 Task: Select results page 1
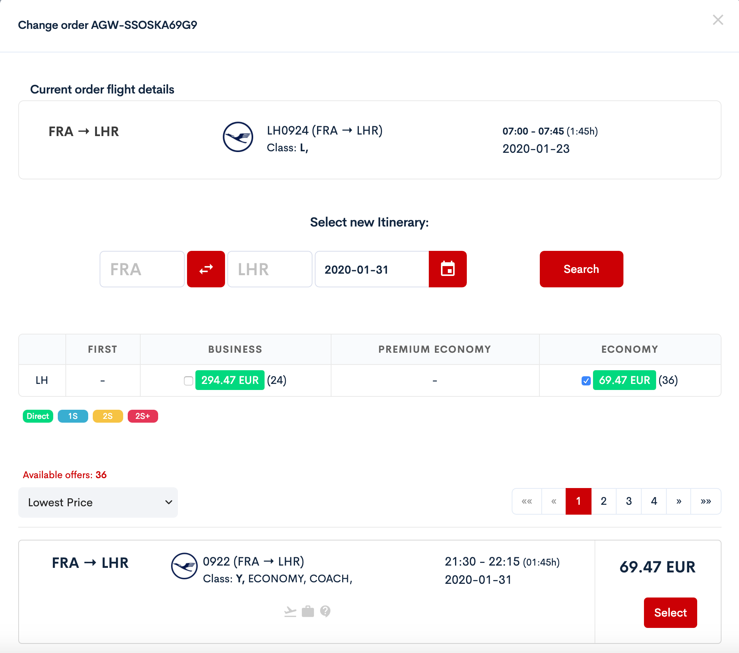[x=579, y=501]
